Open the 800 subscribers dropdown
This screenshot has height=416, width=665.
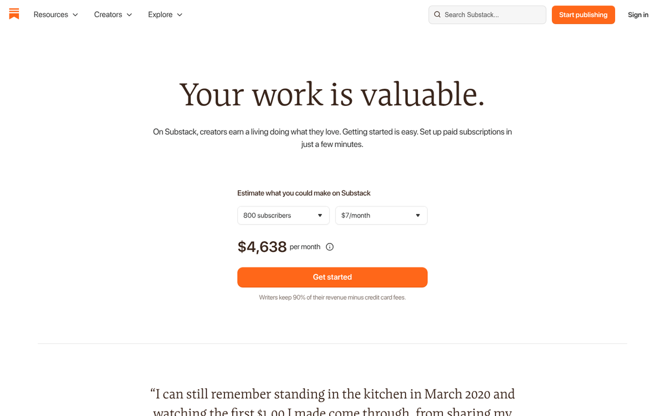pyautogui.click(x=283, y=215)
